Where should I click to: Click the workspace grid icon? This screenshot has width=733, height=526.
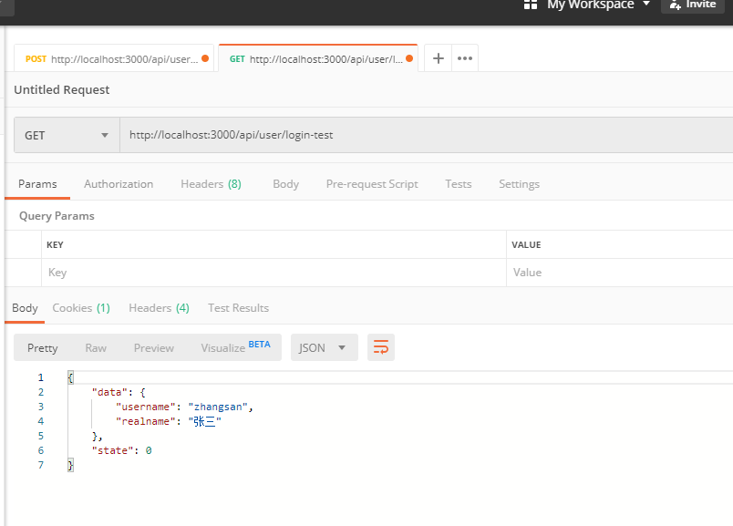click(531, 5)
